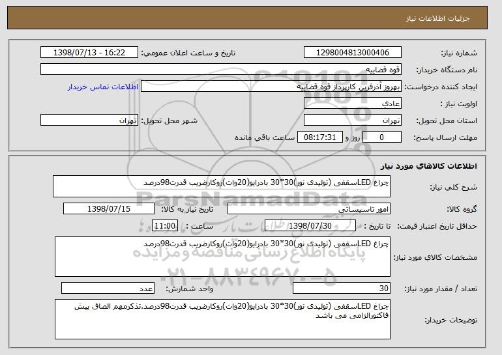Select the priority field showing عادي
Image resolution: width=502 pixels, height=355 pixels.
coord(353,104)
